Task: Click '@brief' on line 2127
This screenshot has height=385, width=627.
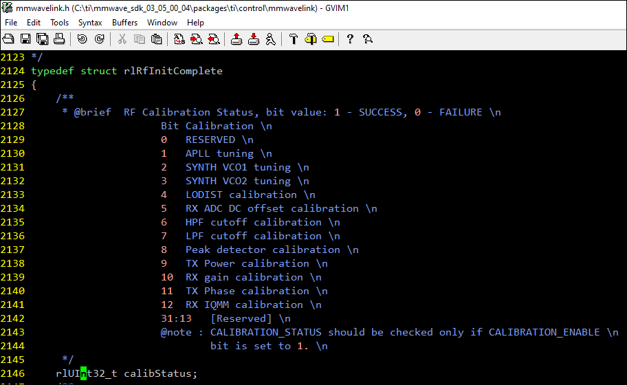Action: [x=92, y=112]
